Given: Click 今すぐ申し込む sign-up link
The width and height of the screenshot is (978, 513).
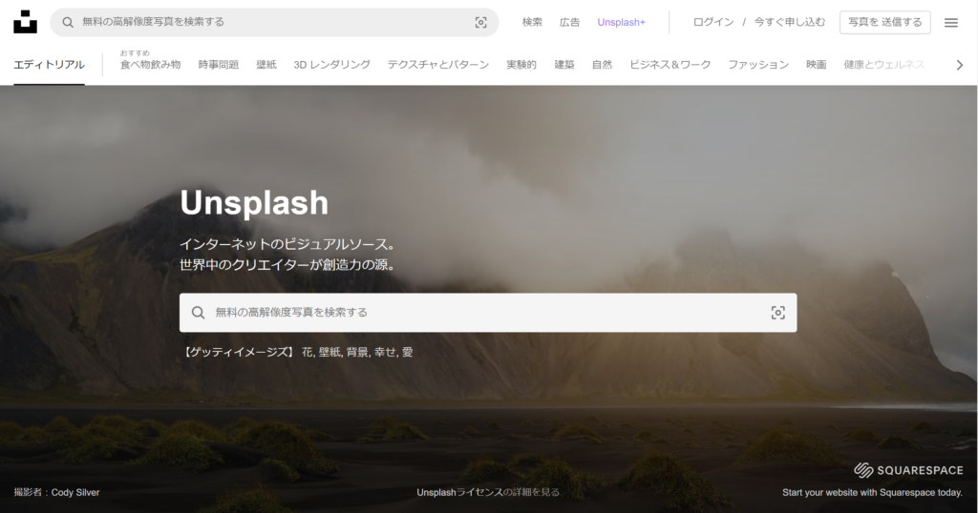Looking at the screenshot, I should tap(790, 23).
